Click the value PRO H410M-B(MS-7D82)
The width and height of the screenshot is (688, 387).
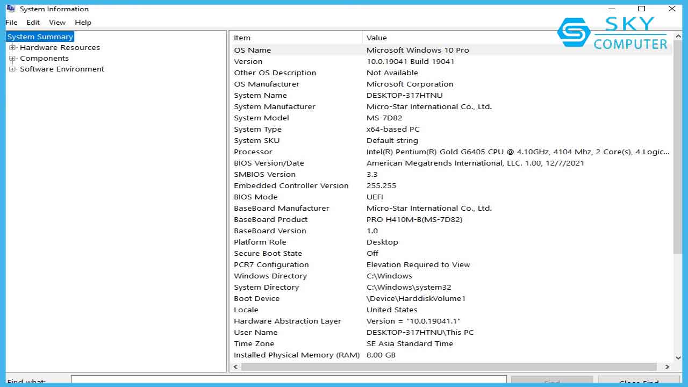[414, 219]
